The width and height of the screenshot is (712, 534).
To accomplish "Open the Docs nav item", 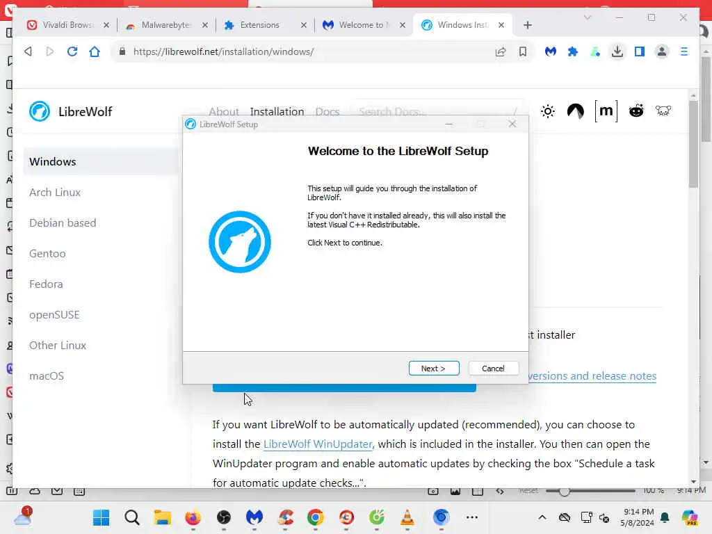I will [327, 111].
